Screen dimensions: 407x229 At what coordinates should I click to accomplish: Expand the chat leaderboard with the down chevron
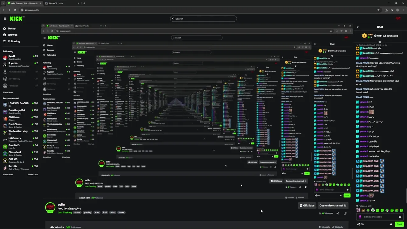tap(380, 42)
